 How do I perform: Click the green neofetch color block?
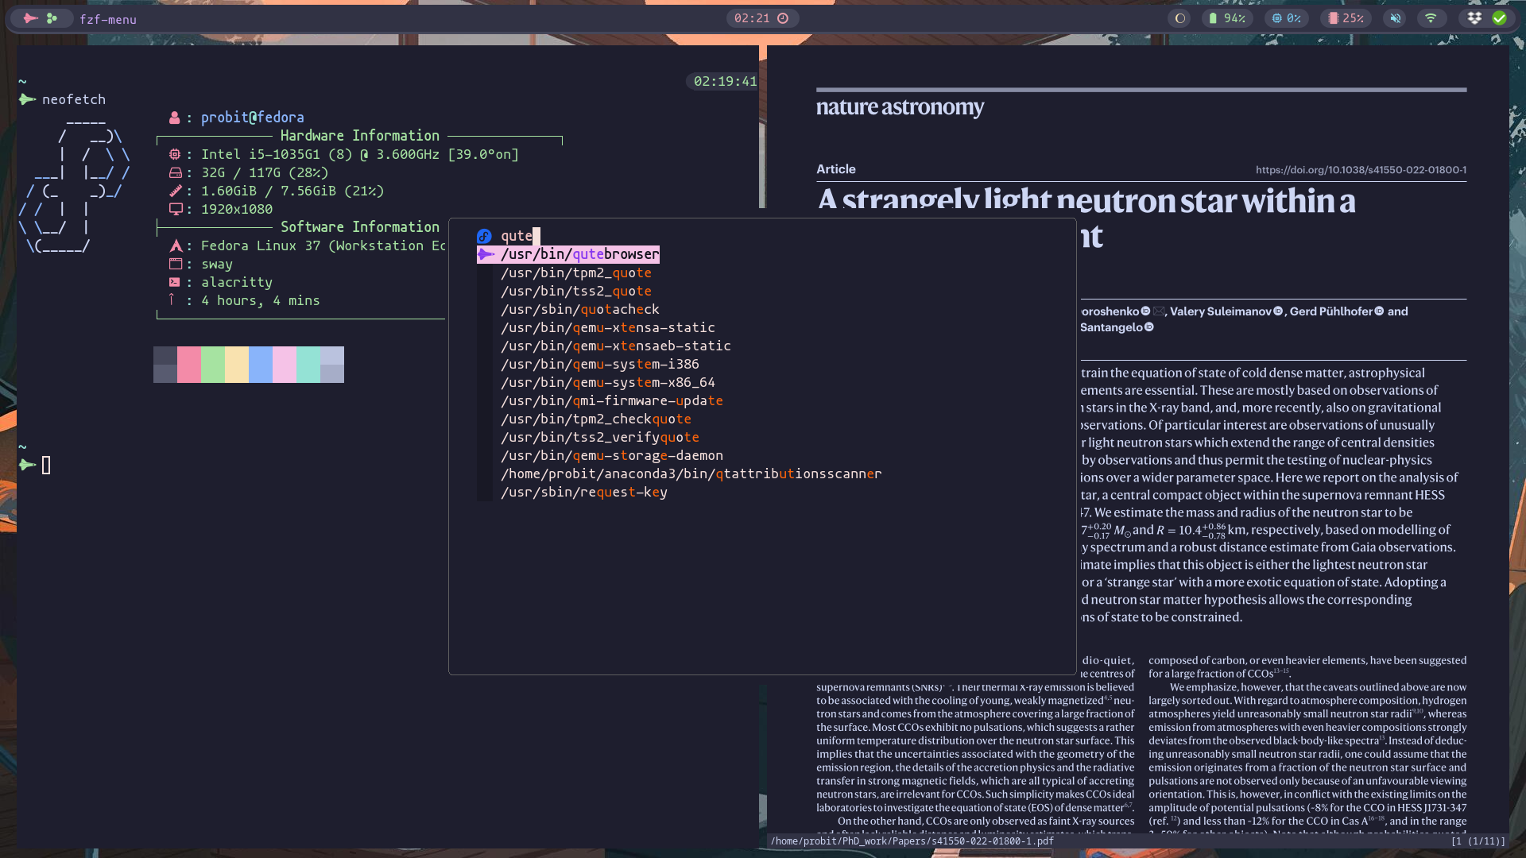pos(213,365)
